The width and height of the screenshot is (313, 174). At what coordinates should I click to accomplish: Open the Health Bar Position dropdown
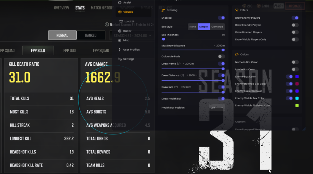[217, 108]
